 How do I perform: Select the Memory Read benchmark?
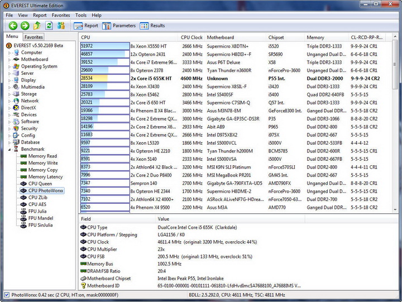[42, 156]
